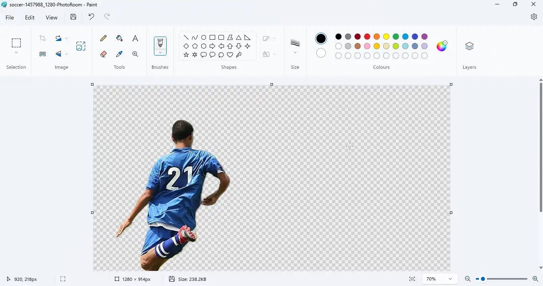
Task: Pick the green colour swatch
Action: (396, 37)
